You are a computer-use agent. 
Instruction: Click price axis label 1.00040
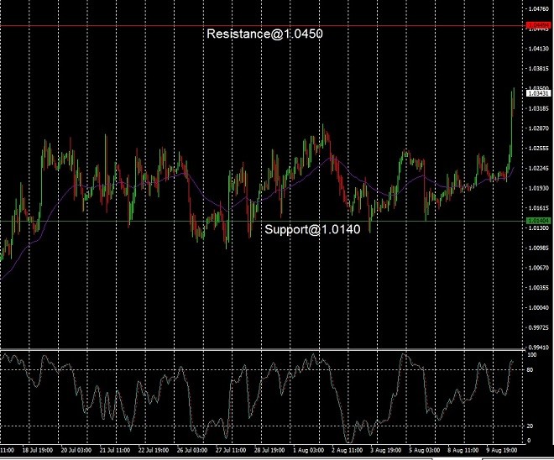pyautogui.click(x=539, y=308)
